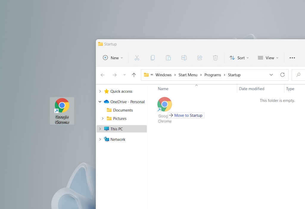
Task: Click the Delete trash can icon
Action: [x=215, y=58]
